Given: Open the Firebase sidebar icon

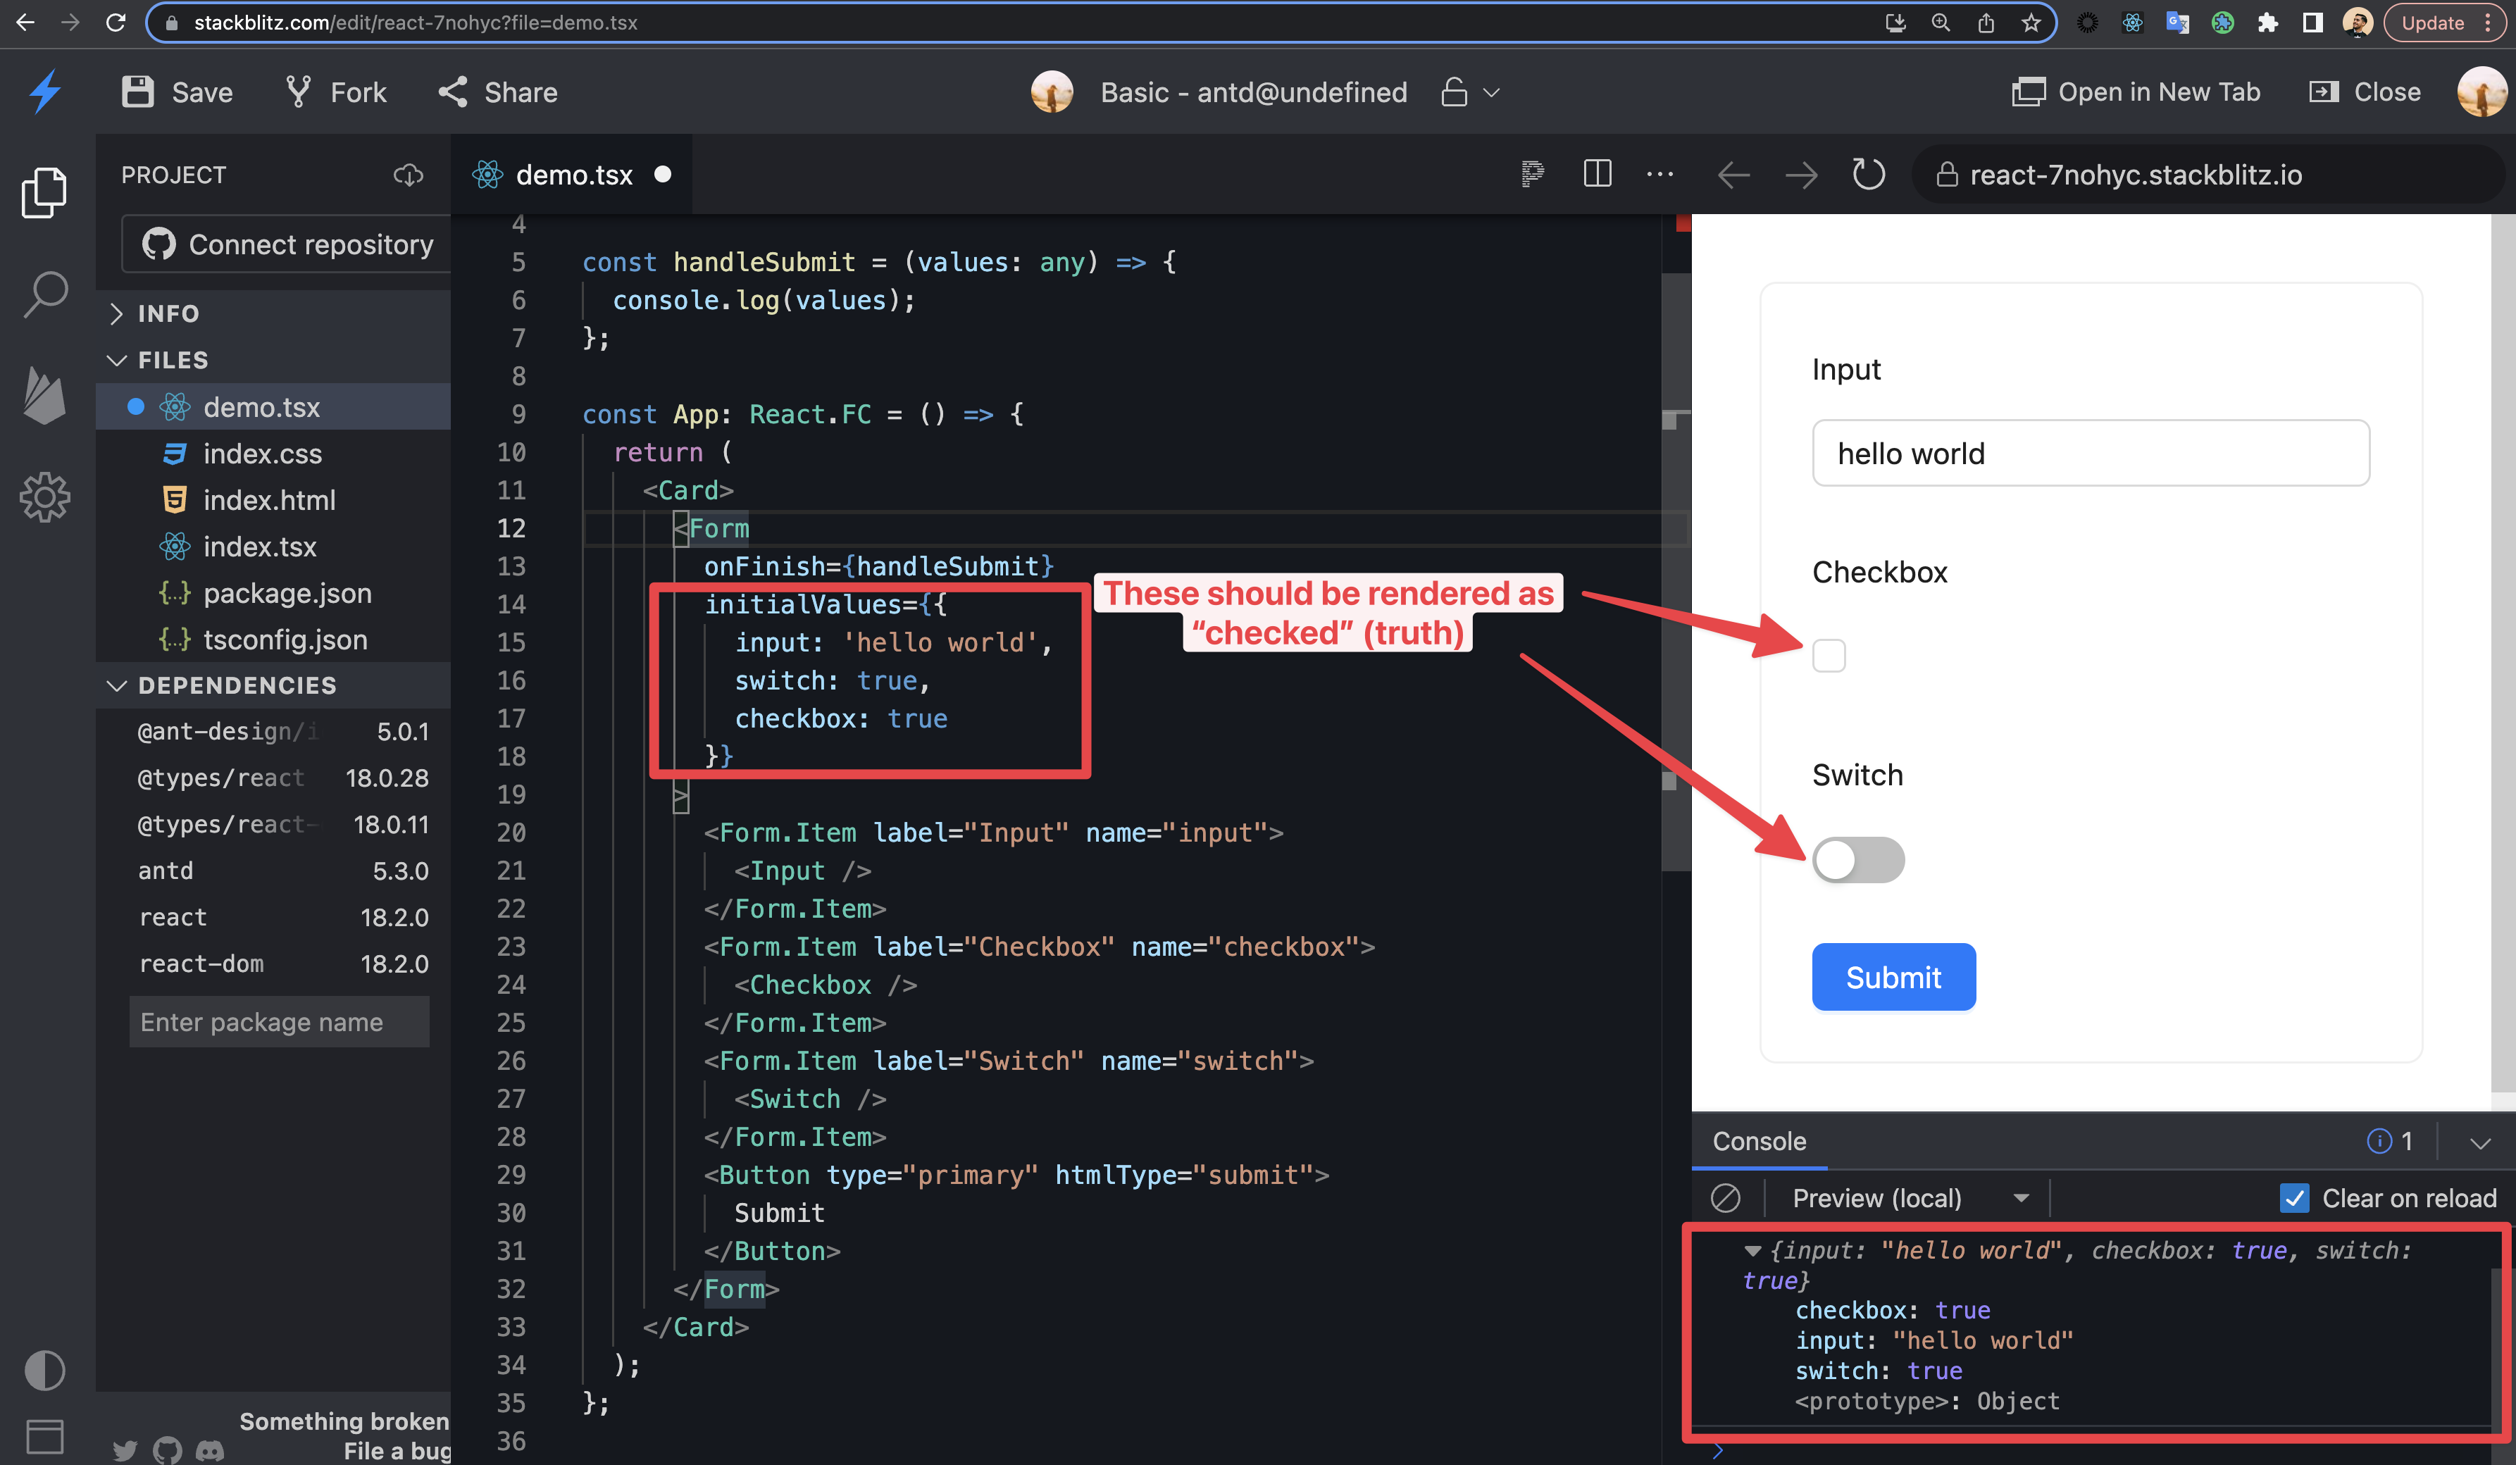Looking at the screenshot, I should click(x=44, y=395).
